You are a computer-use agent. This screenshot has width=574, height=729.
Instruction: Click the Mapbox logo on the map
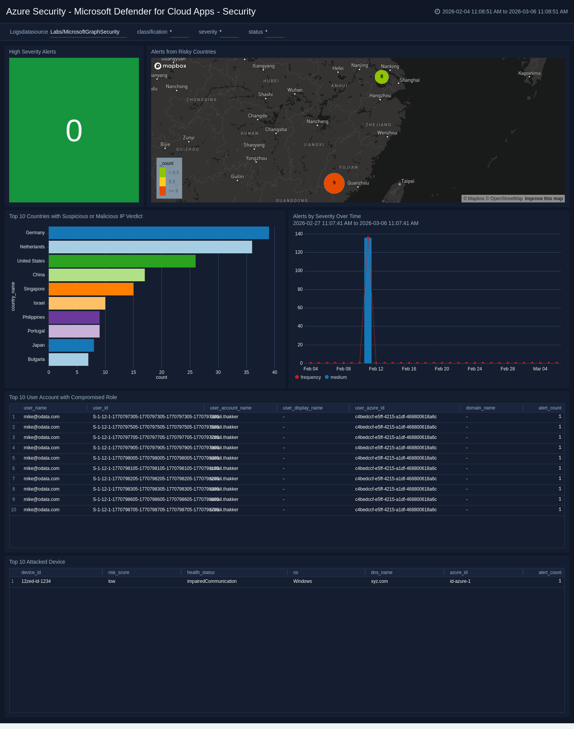point(170,66)
